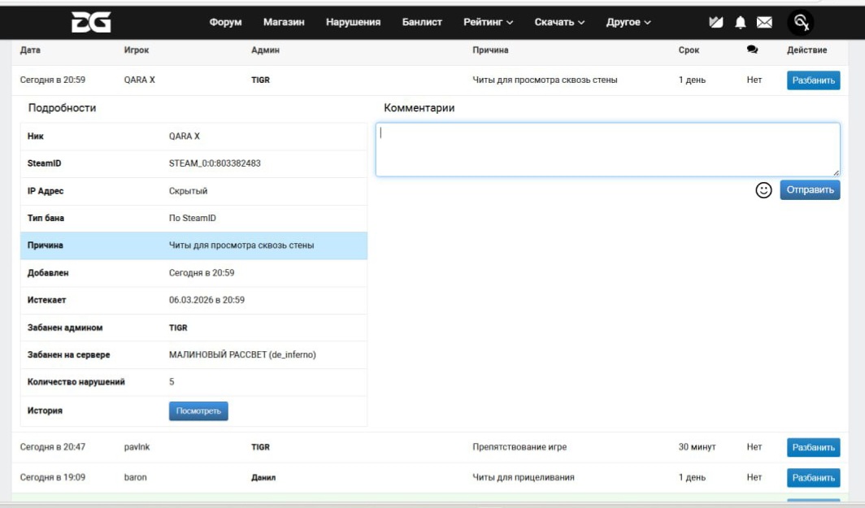Screen dimensions: 865x508
Task: Navigate to Банлист
Action: (x=422, y=23)
